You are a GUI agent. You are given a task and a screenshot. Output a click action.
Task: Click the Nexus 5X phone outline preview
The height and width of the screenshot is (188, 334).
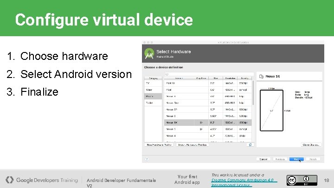coord(271,110)
